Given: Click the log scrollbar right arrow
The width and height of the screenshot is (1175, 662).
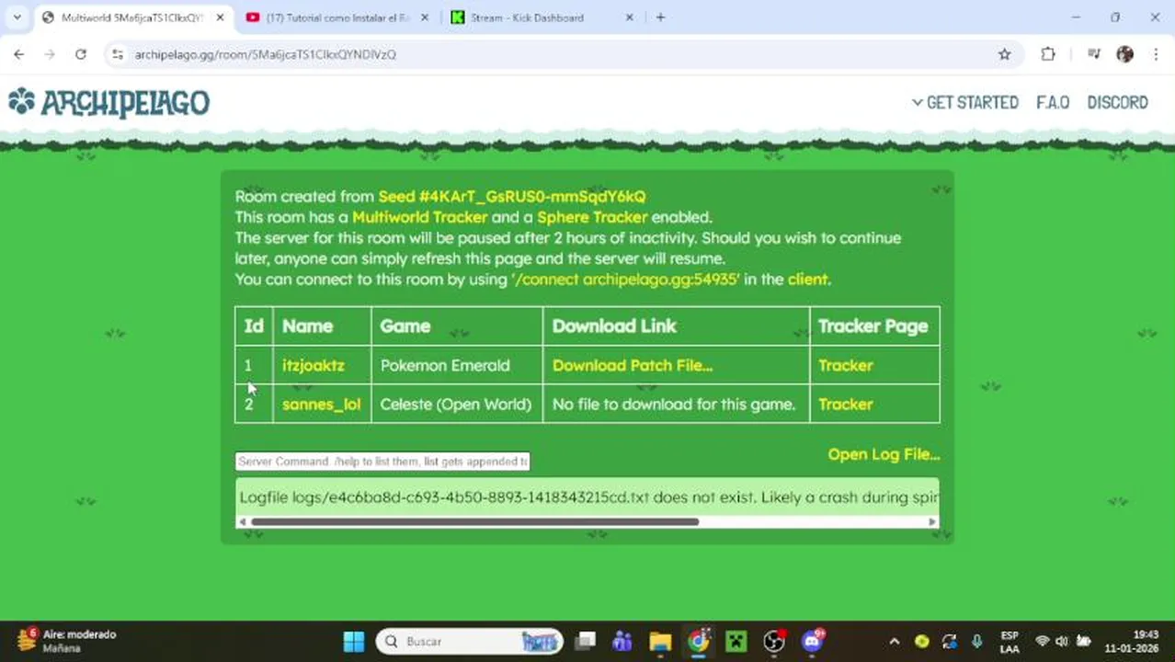Looking at the screenshot, I should [x=932, y=521].
